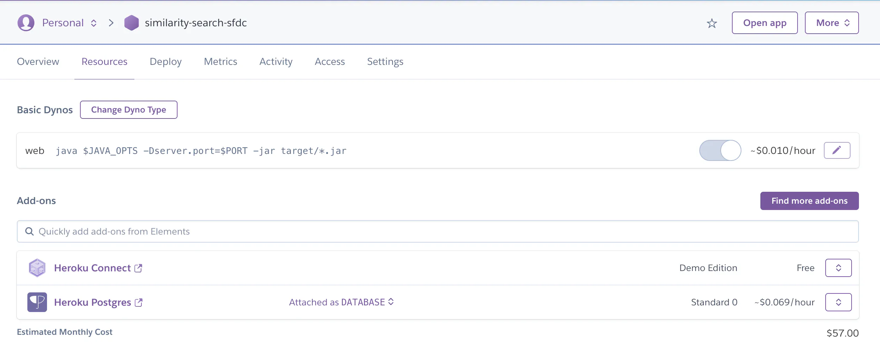The width and height of the screenshot is (880, 359).
Task: Click the Heroku Connect add-on logo
Action: 37,268
